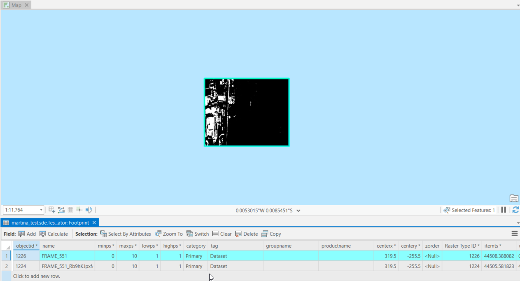Click the highps column header

tap(172, 246)
